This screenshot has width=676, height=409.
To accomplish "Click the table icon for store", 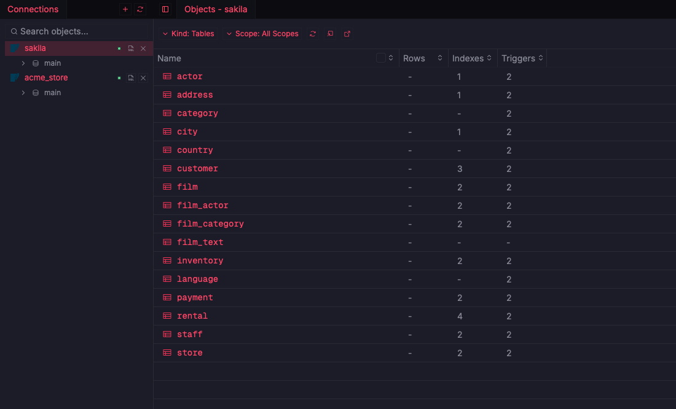I will (x=167, y=353).
